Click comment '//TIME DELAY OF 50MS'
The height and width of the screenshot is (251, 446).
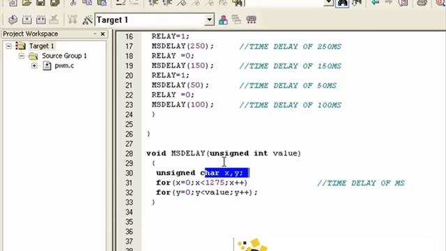pyautogui.click(x=288, y=86)
